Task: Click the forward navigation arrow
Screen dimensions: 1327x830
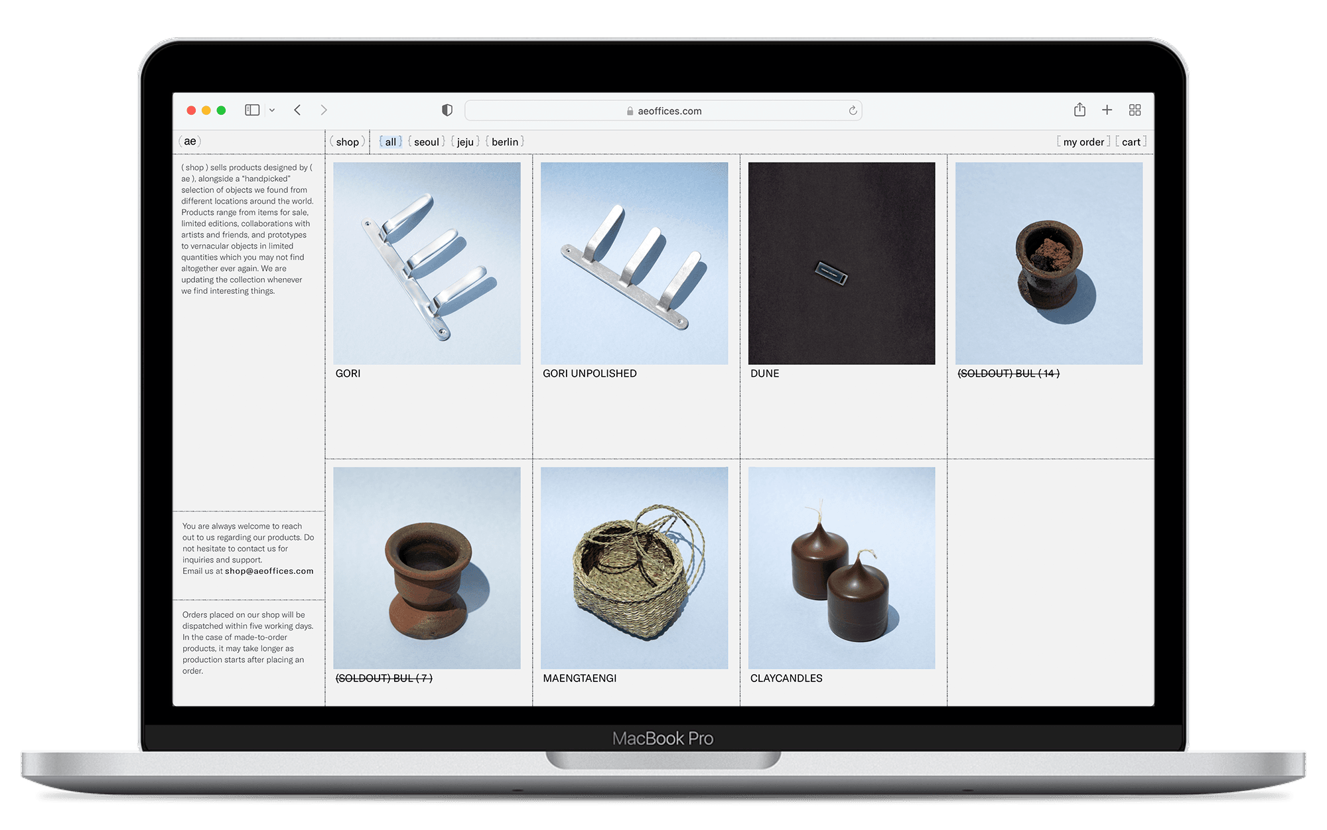Action: pyautogui.click(x=324, y=110)
